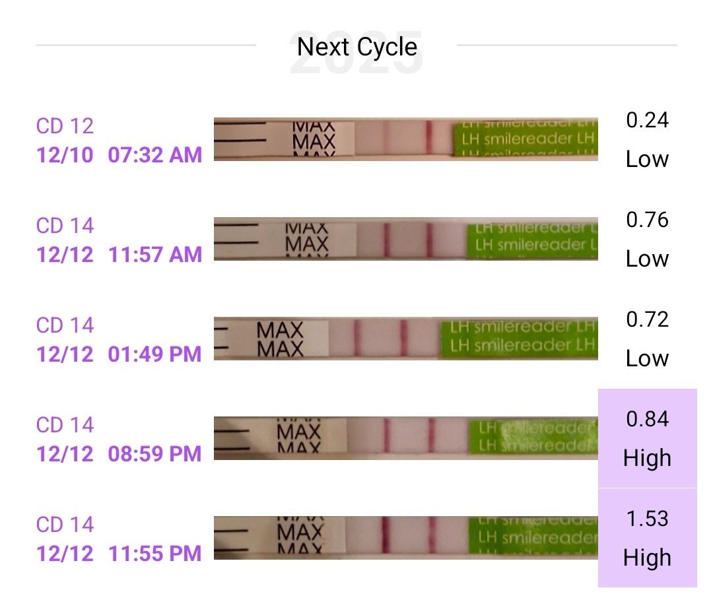This screenshot has height=594, width=713.
Task: Click the 12/12 08:59 PM timestamp
Action: (x=119, y=453)
